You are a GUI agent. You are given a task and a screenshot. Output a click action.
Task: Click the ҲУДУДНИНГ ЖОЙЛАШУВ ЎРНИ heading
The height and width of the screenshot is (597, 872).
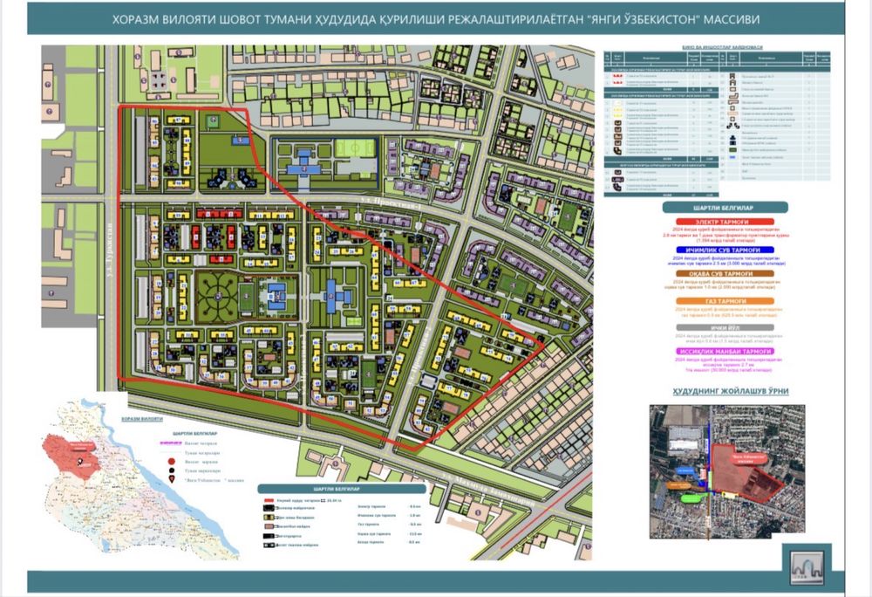coord(730,391)
